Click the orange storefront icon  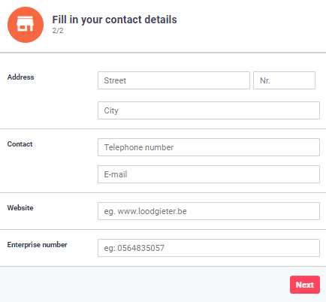pos(26,25)
